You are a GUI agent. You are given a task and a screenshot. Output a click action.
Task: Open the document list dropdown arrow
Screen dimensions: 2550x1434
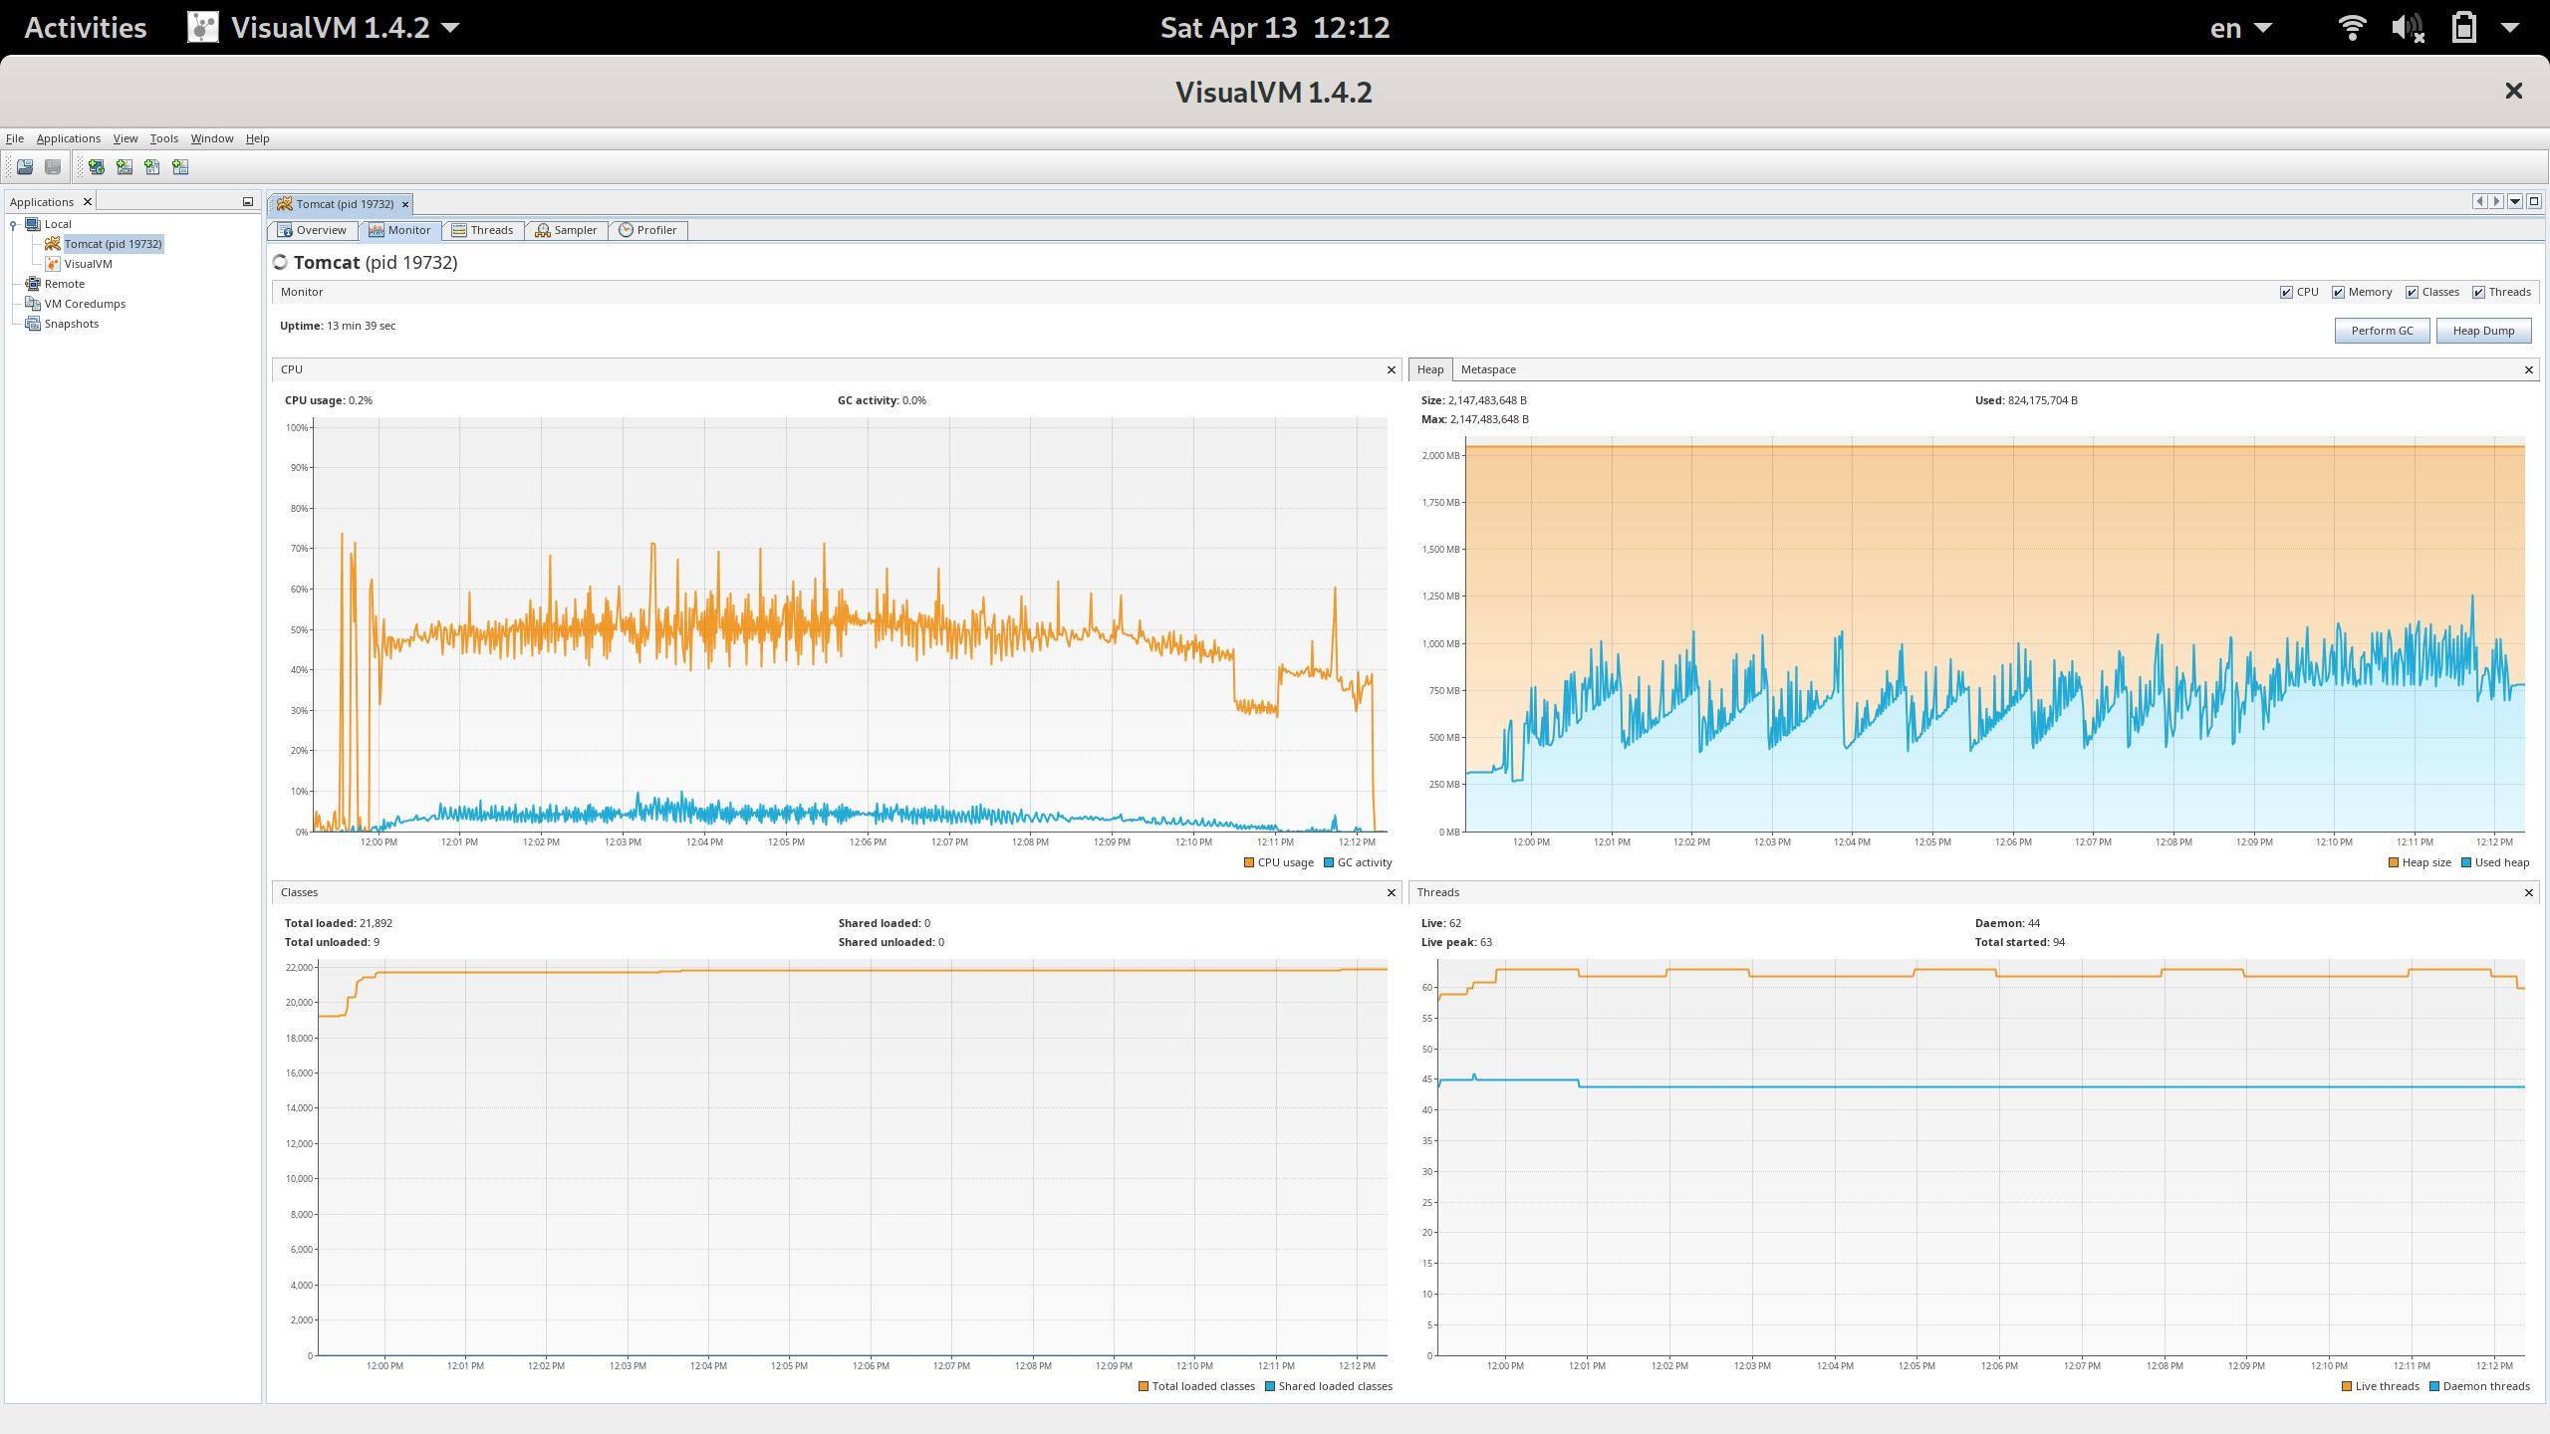coord(2515,202)
